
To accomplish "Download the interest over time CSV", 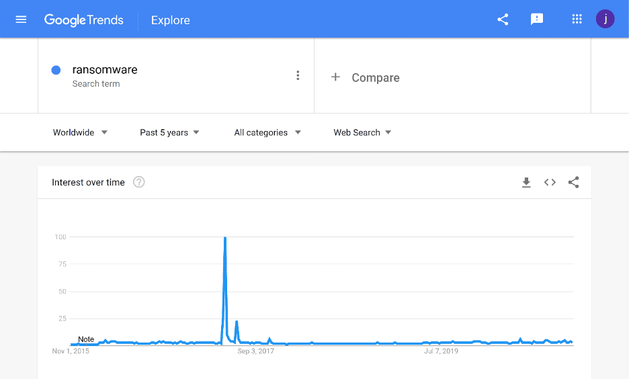I will [526, 183].
